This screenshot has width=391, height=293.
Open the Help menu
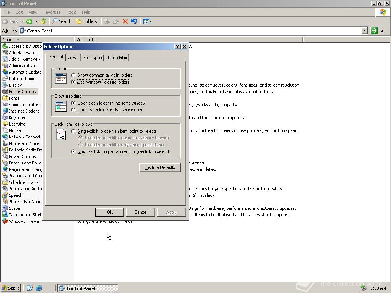tap(86, 12)
